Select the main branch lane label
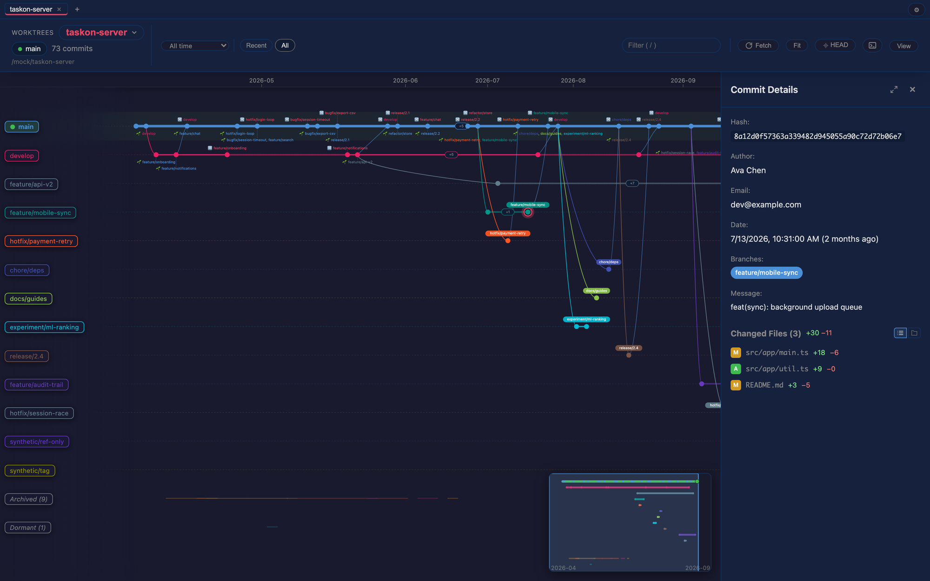Screen dimensions: 930x581 click(22, 127)
